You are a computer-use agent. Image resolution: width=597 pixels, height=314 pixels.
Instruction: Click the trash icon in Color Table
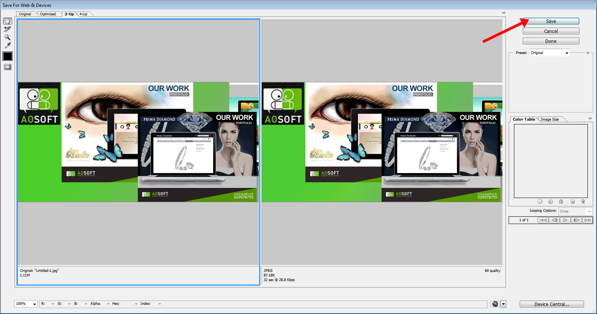click(x=583, y=201)
